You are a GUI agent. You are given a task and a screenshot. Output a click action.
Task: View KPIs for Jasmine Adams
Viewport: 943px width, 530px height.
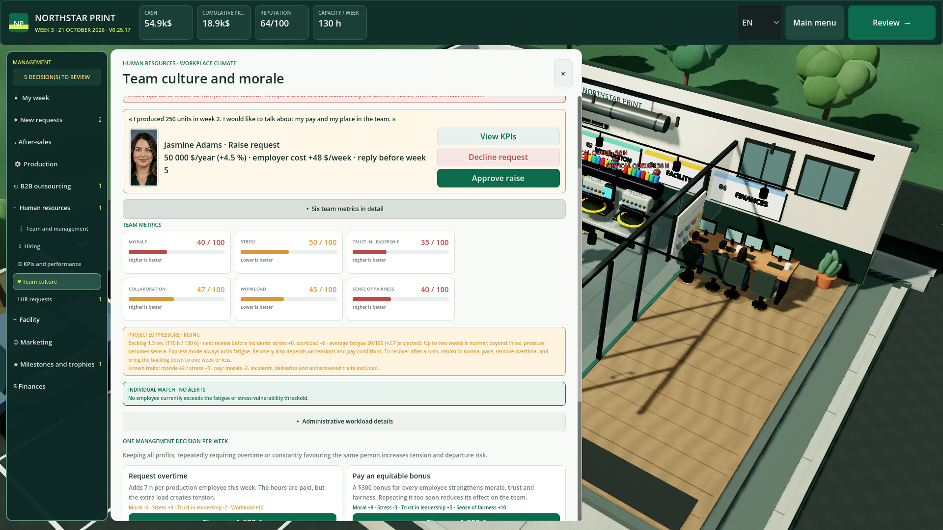498,136
